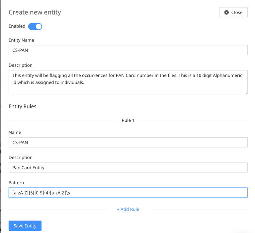255x233 pixels.
Task: Click the 'Pattern' field label
Action: (x=16, y=183)
